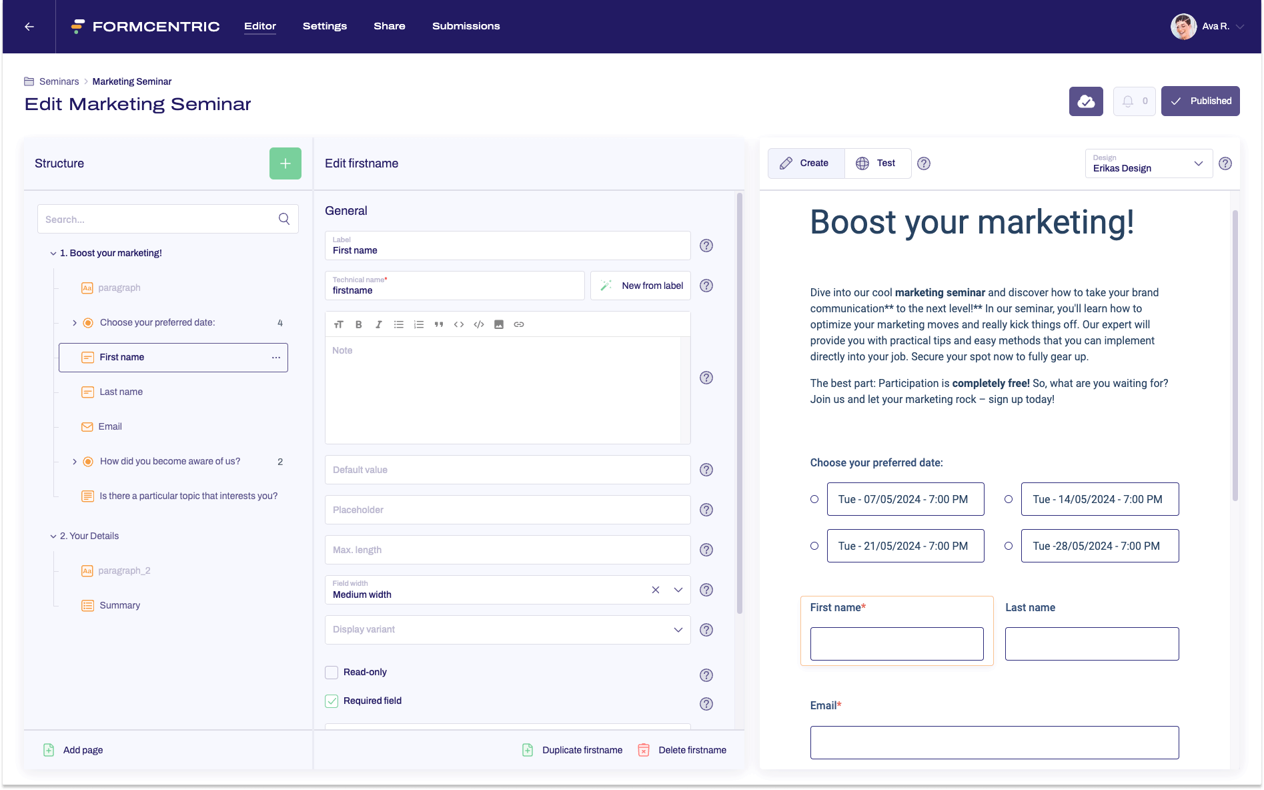Select the Tue - 07/05/2024 date radio button
1264x790 pixels.
814,498
